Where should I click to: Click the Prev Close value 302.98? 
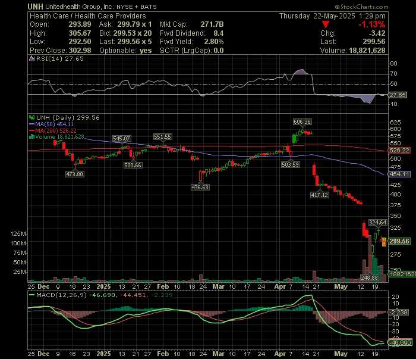[80, 51]
